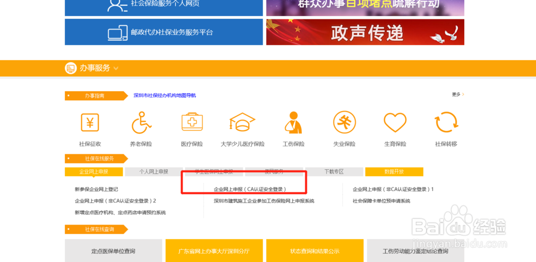Click the 社保在线查询 section label
The image size is (536, 262).
pos(96,229)
